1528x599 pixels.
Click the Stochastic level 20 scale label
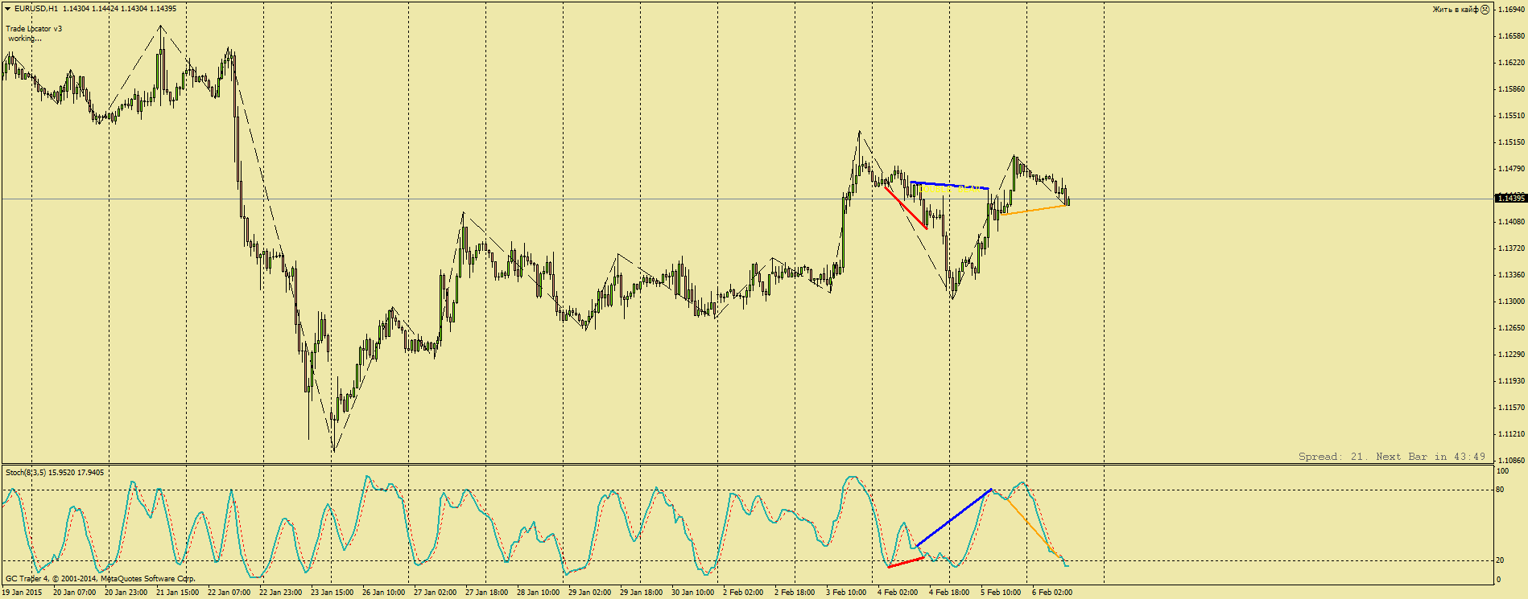click(1500, 560)
